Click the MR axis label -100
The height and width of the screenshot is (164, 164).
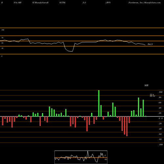click(161, 145)
